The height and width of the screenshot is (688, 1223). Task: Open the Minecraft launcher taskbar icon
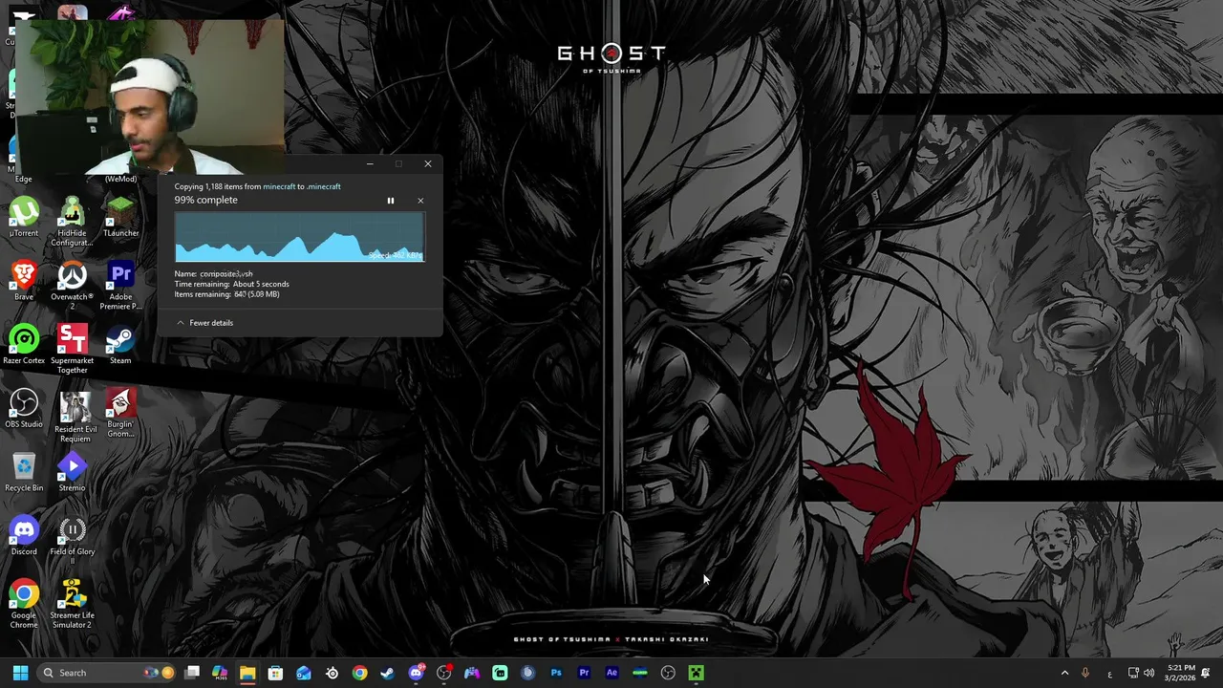coord(696,673)
